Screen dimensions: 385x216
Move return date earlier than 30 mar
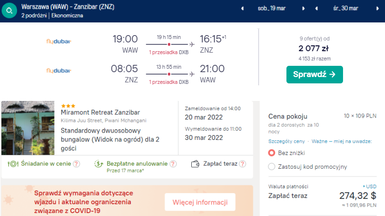point(317,9)
